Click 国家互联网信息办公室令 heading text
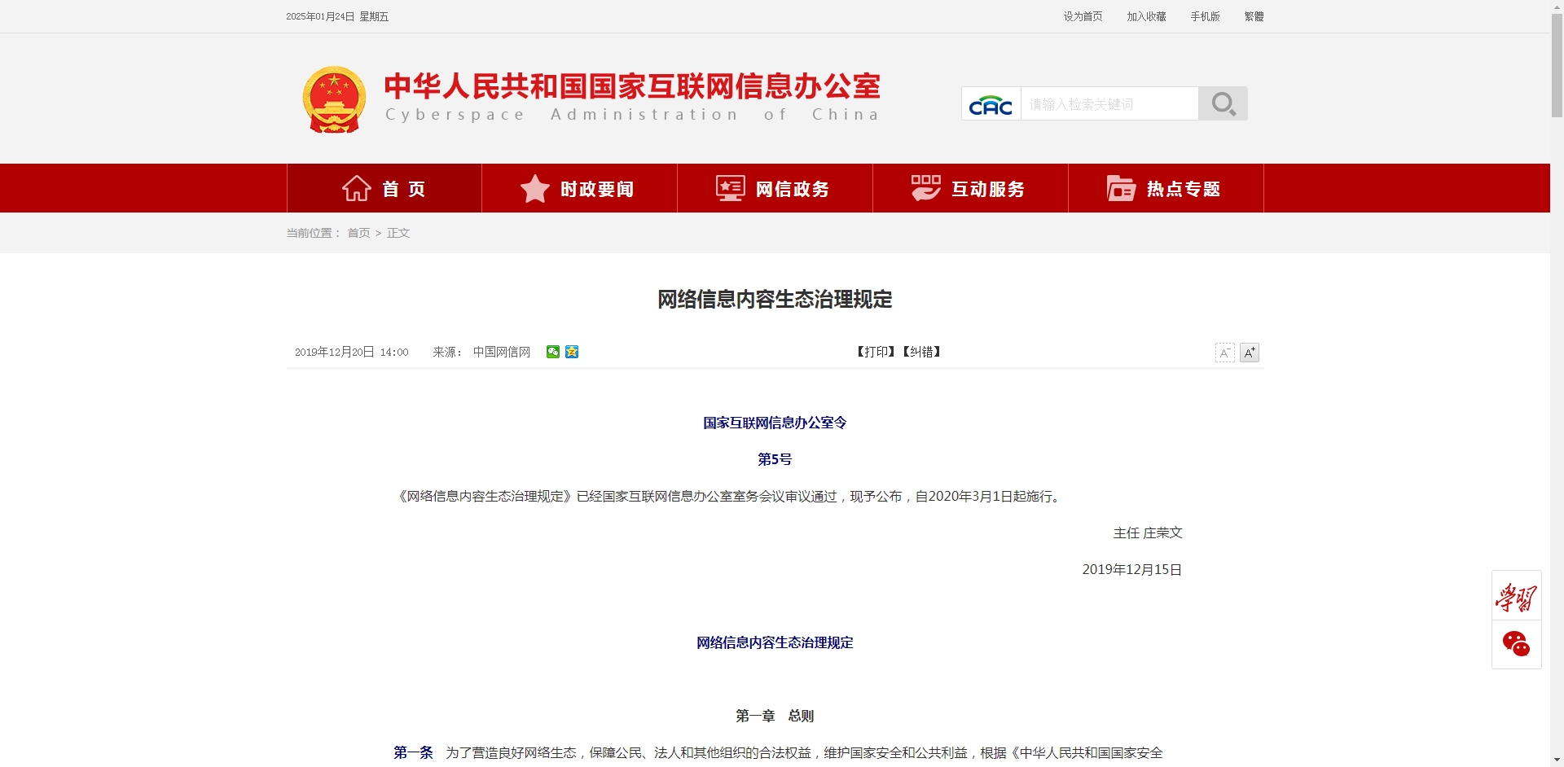Image resolution: width=1564 pixels, height=767 pixels. pos(775,423)
